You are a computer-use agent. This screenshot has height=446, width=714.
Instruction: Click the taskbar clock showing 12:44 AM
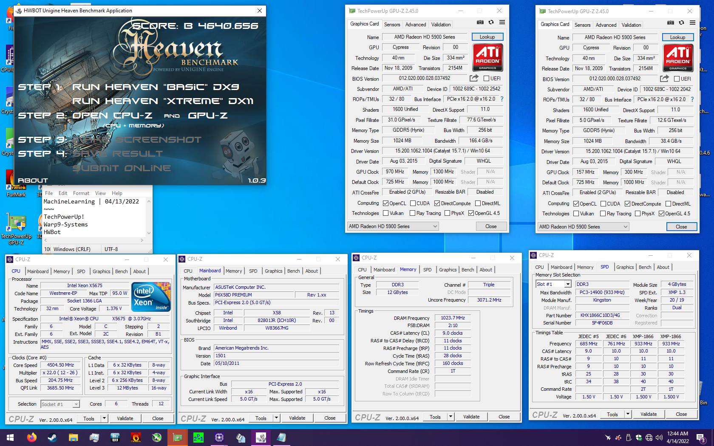(x=677, y=438)
